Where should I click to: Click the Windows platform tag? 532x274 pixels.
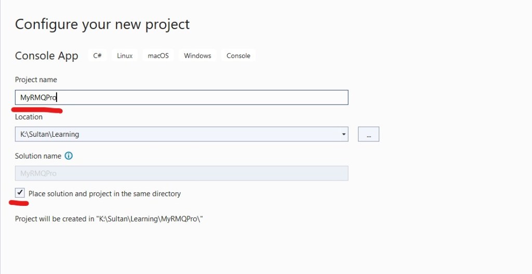tap(197, 56)
